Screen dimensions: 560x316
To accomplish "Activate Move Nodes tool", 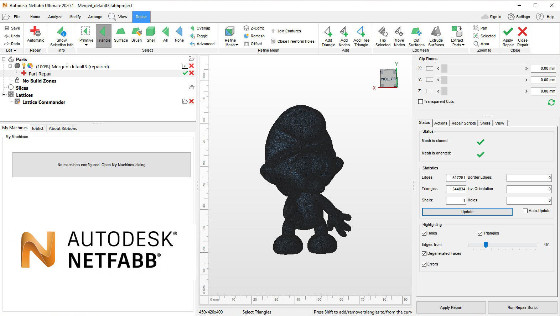I will coord(399,36).
